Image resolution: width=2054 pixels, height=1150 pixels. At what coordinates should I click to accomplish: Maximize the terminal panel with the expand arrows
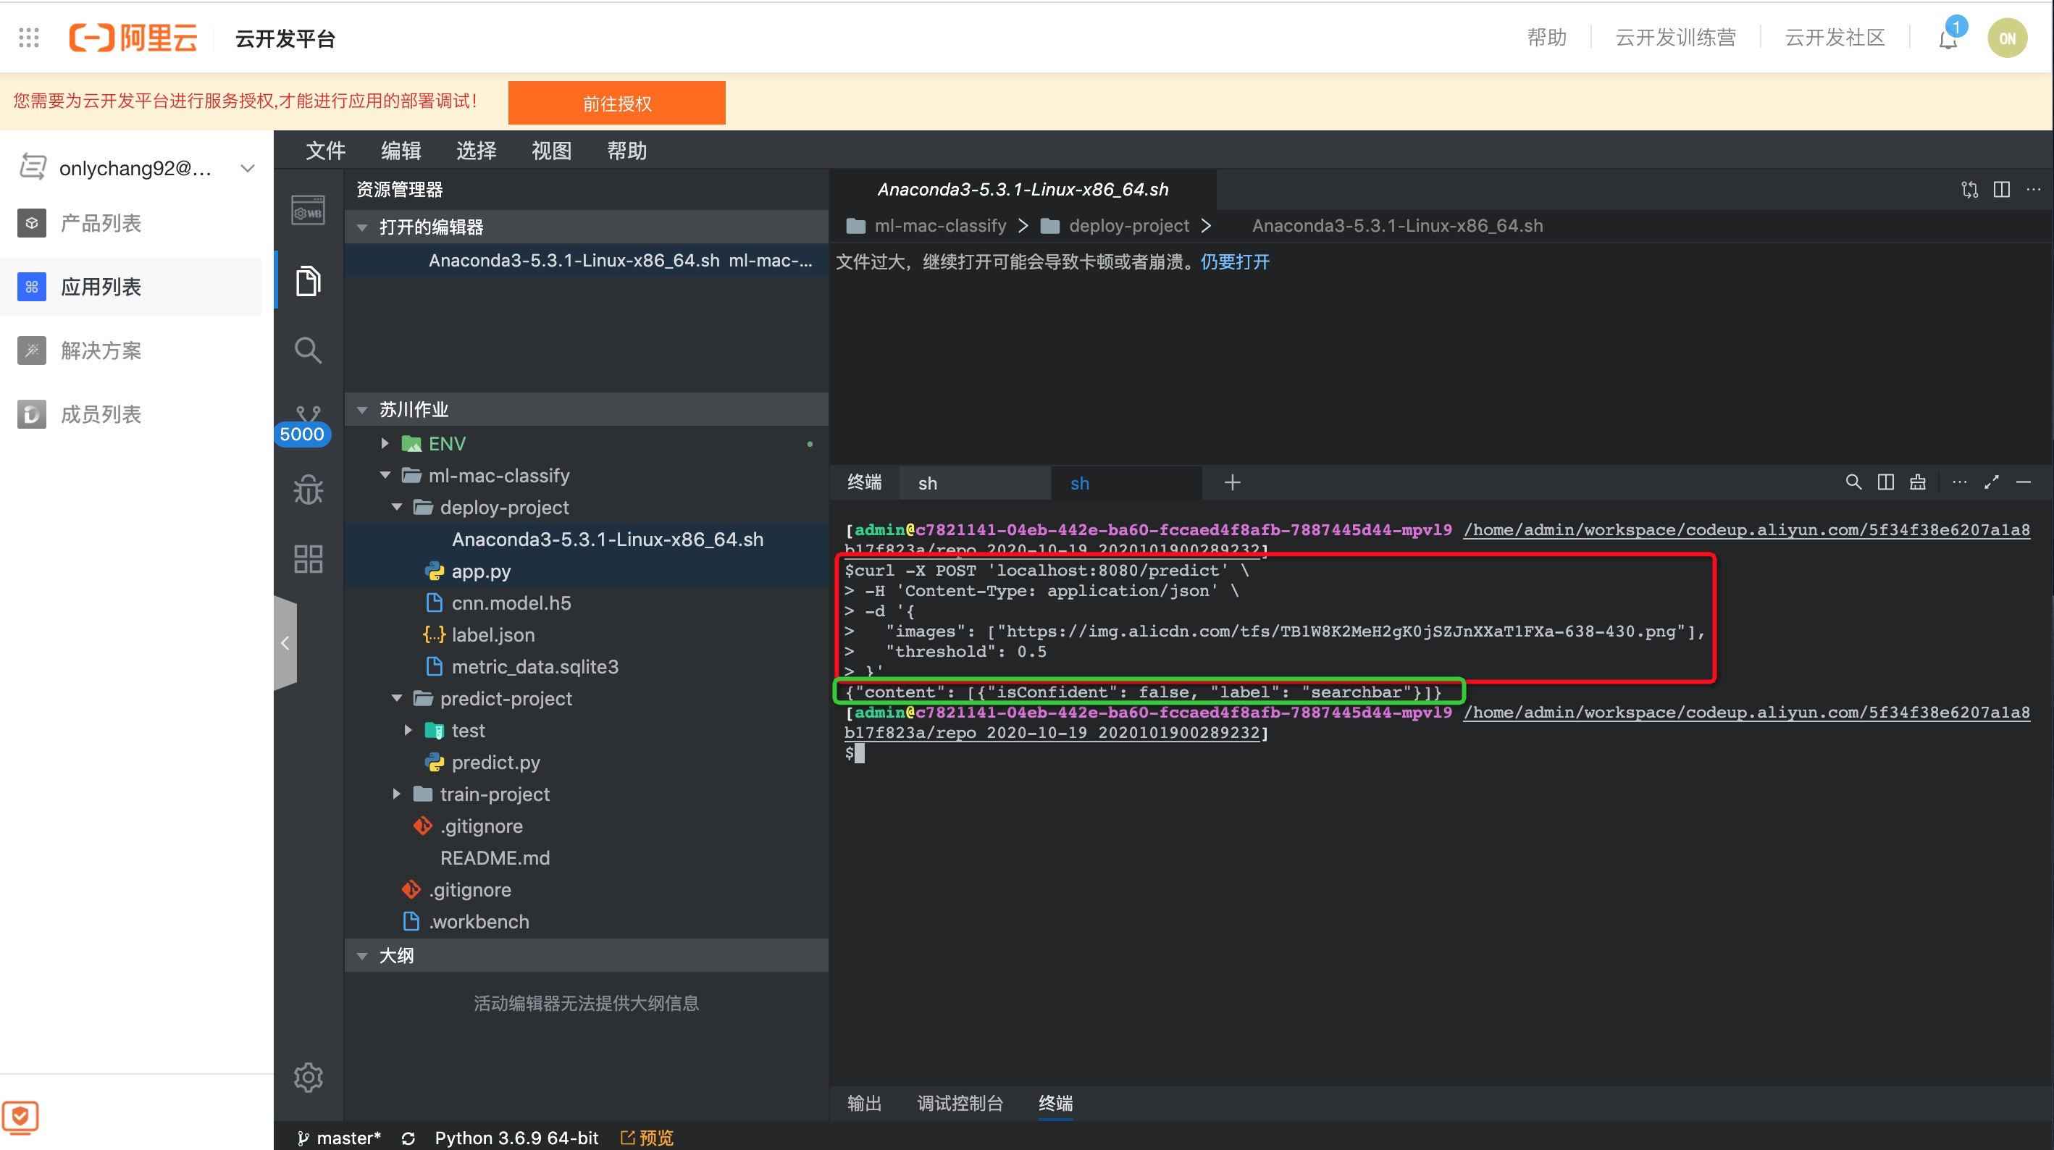click(x=1991, y=482)
